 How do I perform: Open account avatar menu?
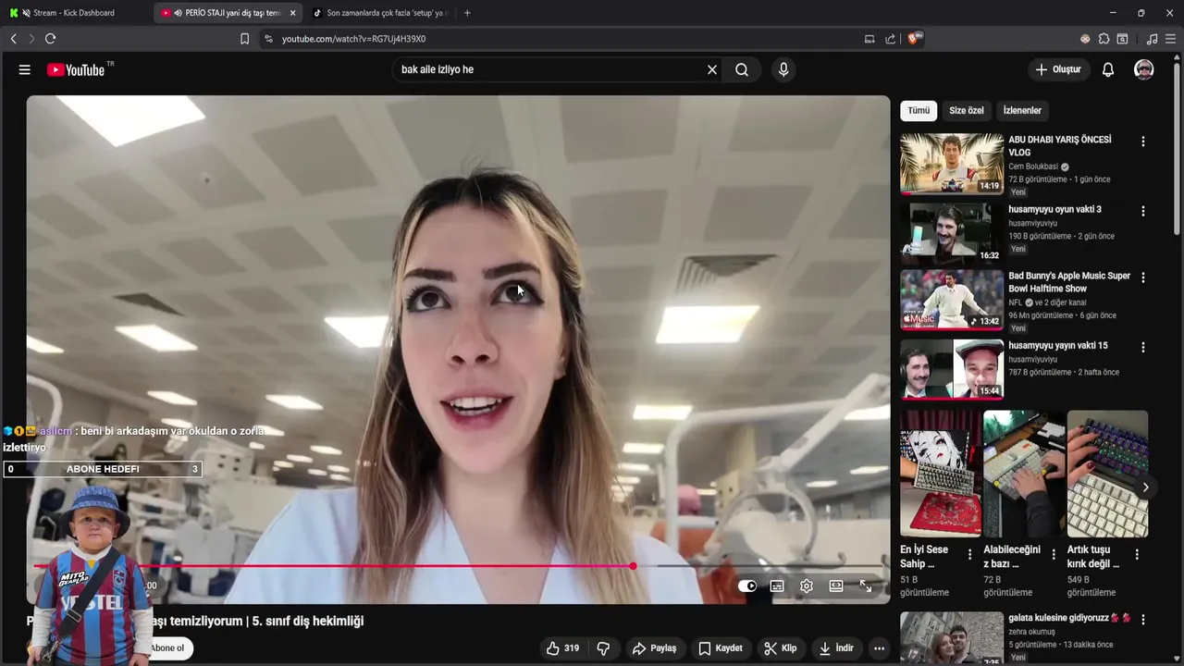pos(1144,69)
